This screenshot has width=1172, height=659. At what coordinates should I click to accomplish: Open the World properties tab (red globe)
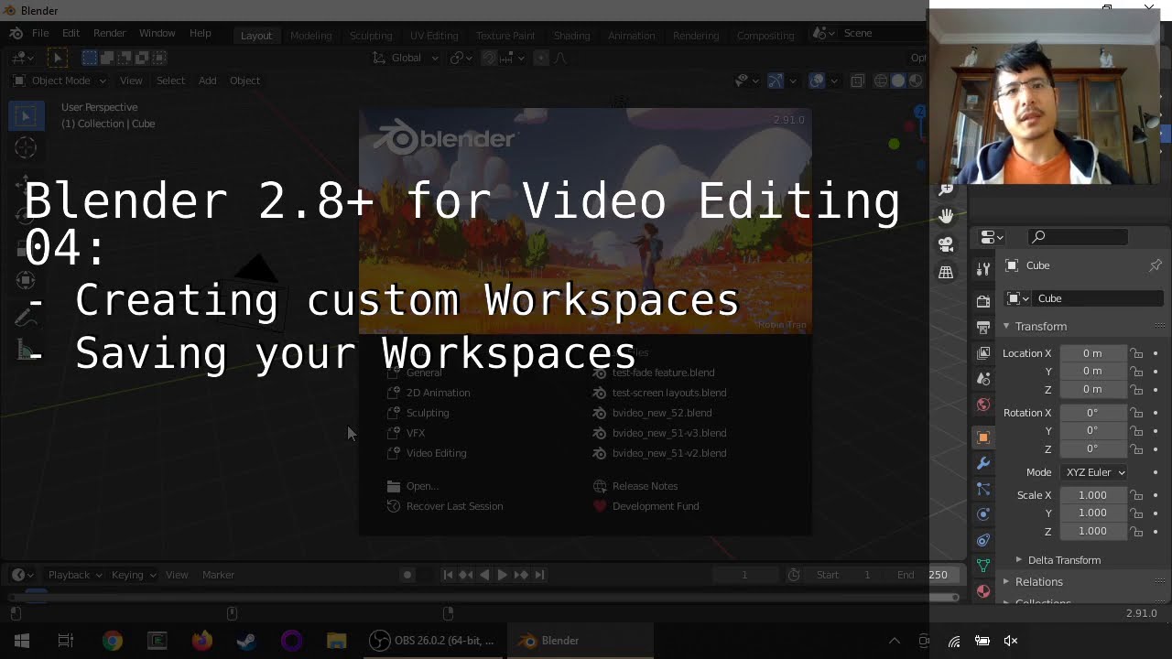[983, 404]
